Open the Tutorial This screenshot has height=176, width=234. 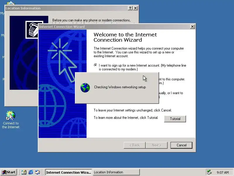pyautogui.click(x=175, y=119)
